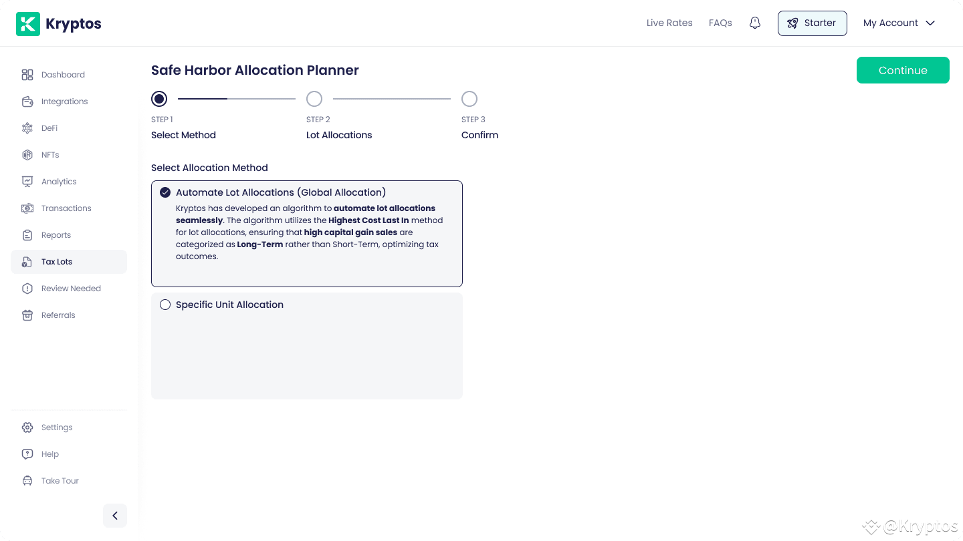Select the Specific Unit Allocation radio
The height and width of the screenshot is (541, 963).
165,305
